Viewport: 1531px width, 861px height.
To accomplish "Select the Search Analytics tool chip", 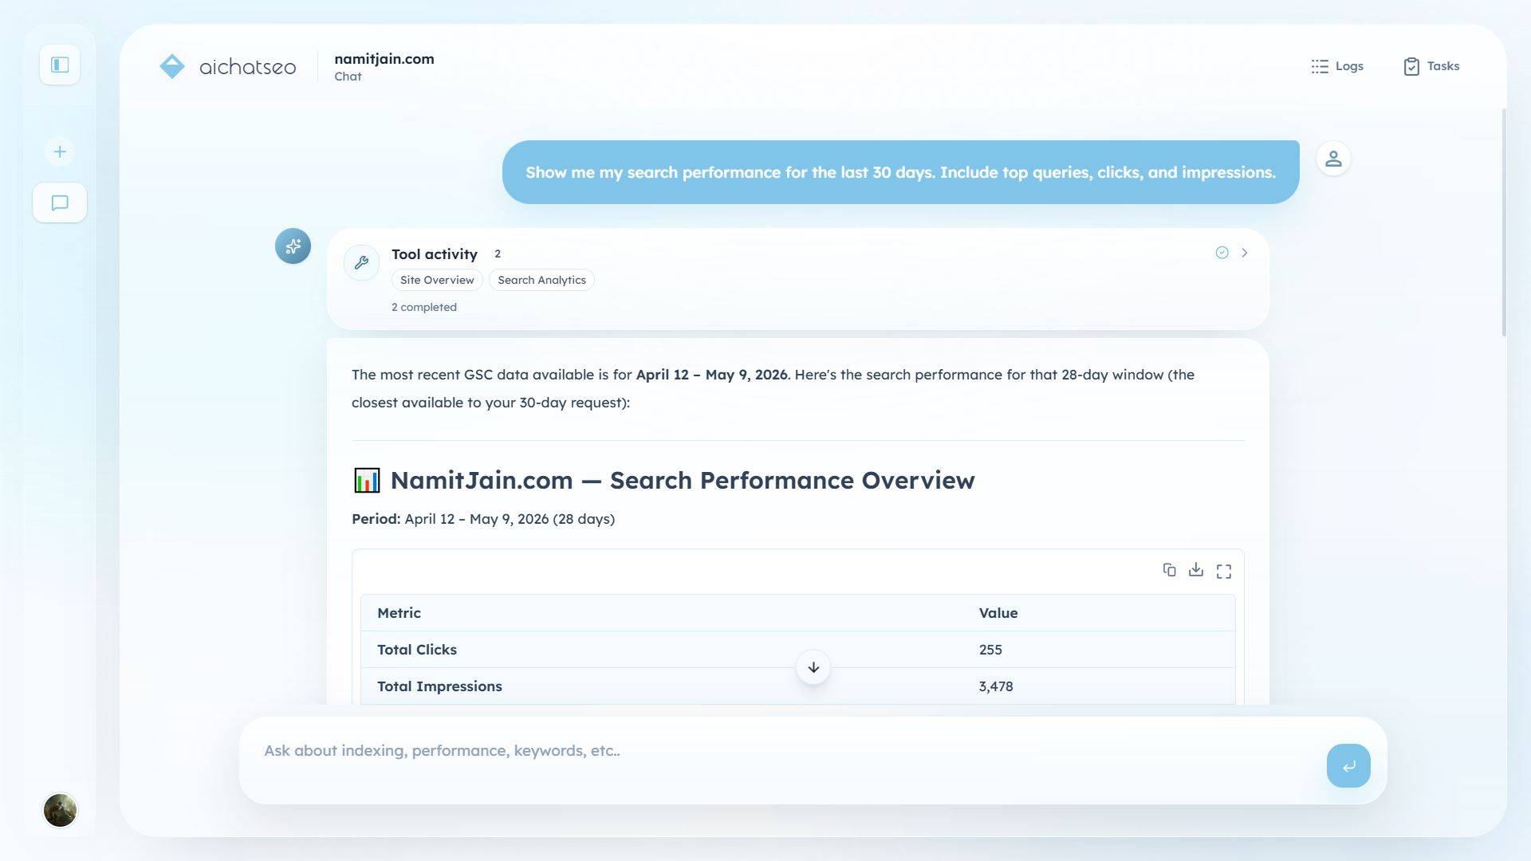I will click(541, 280).
